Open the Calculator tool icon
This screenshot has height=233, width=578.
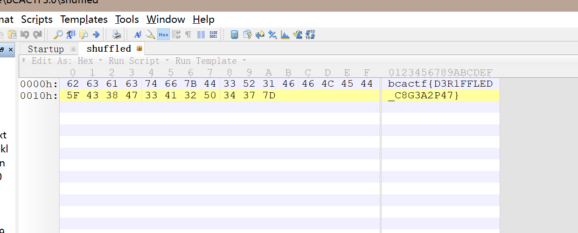(x=235, y=34)
